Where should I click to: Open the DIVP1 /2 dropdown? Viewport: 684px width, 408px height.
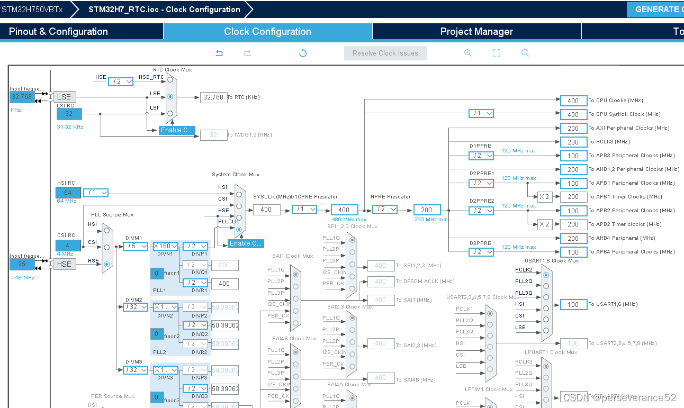[x=195, y=246]
